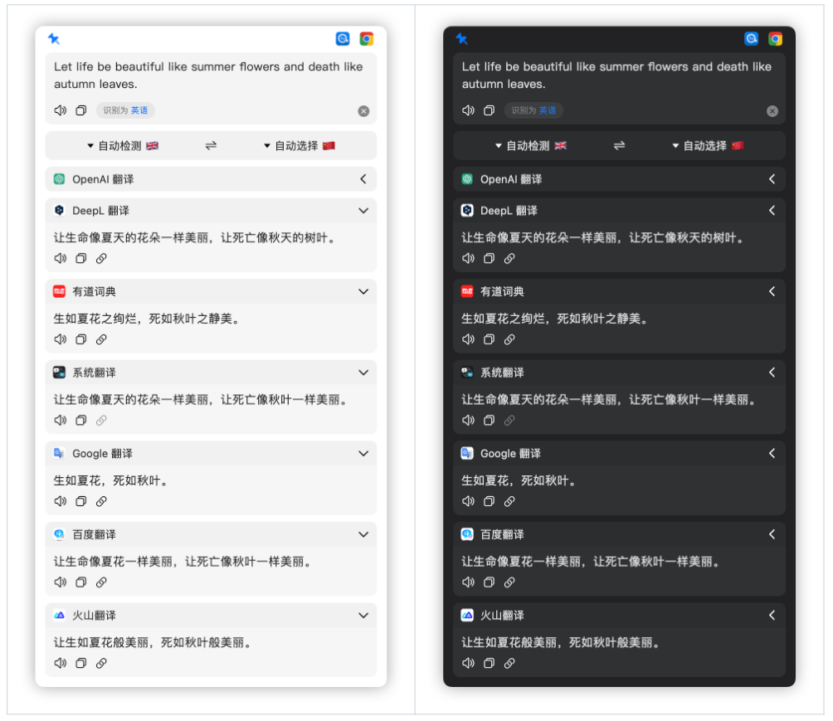
Task: Open the screenshot OCR search icon
Action: (x=343, y=38)
